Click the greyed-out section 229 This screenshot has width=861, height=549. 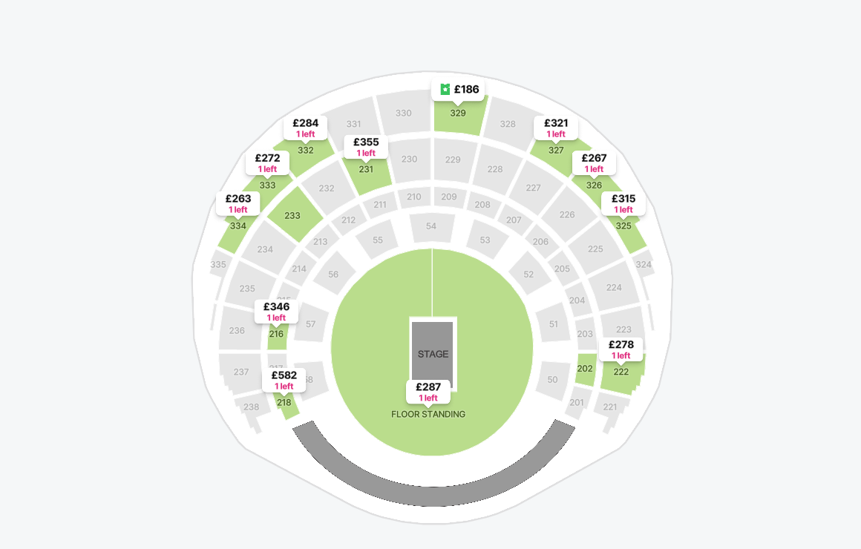pos(454,160)
